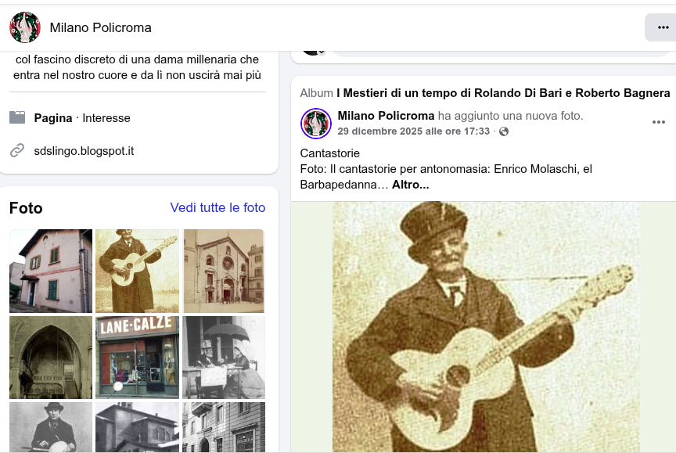Click the public globe privacy icon
676x453 pixels.
pyautogui.click(x=504, y=131)
